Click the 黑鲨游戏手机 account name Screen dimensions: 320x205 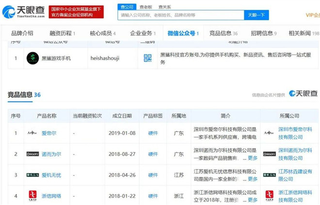pyautogui.click(x=56, y=58)
